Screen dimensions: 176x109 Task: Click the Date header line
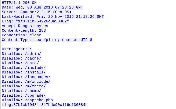[x=42, y=7]
